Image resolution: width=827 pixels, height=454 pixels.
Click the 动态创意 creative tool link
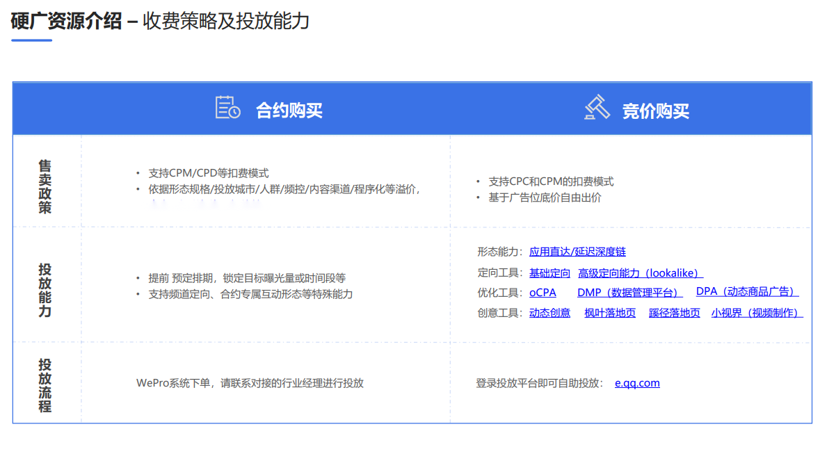click(549, 313)
